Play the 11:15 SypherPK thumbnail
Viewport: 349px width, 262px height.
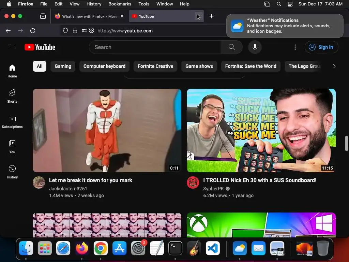coord(261,131)
